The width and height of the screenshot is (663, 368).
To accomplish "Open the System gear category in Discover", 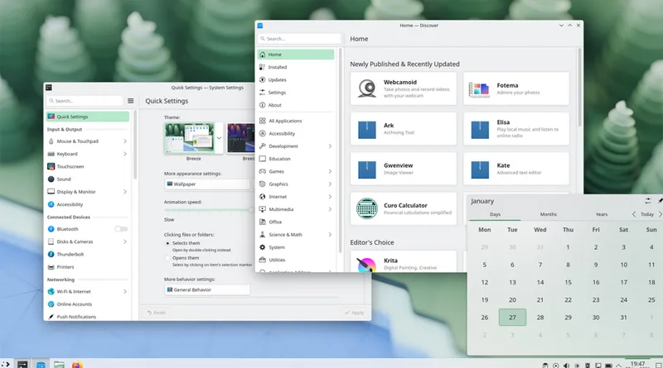I will coord(262,247).
